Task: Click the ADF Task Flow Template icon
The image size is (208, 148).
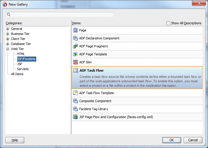Action: pyautogui.click(x=75, y=93)
